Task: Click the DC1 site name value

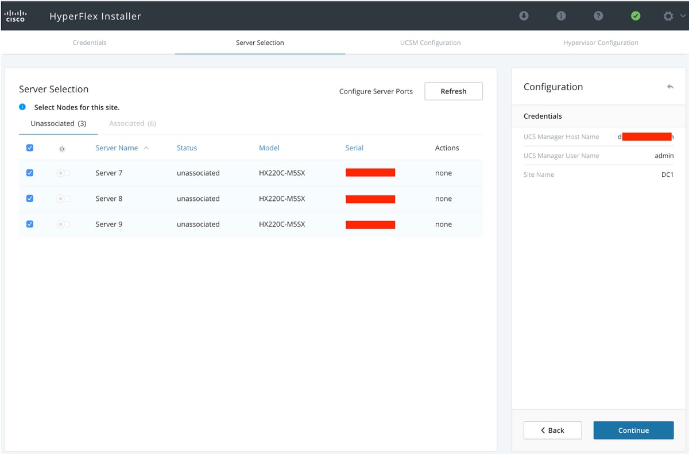Action: click(x=667, y=174)
